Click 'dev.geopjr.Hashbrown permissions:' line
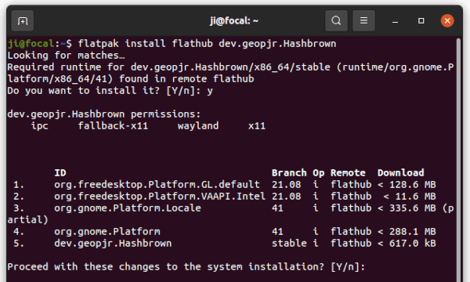The height and width of the screenshot is (282, 470). [104, 114]
